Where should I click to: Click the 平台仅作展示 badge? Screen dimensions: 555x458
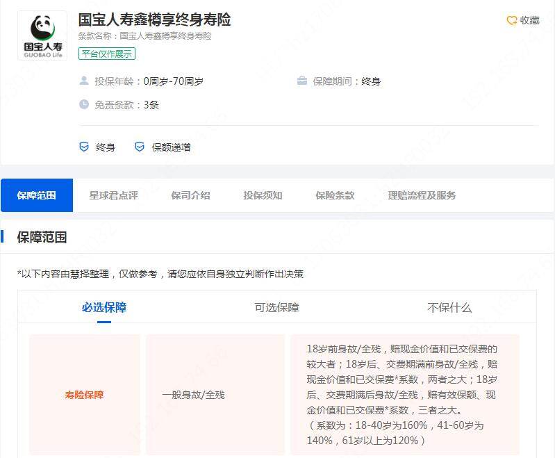point(107,54)
